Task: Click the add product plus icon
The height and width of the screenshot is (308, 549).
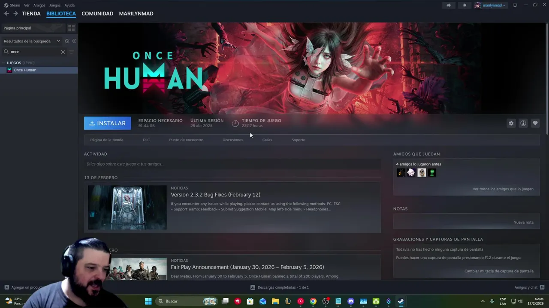Action: point(6,287)
